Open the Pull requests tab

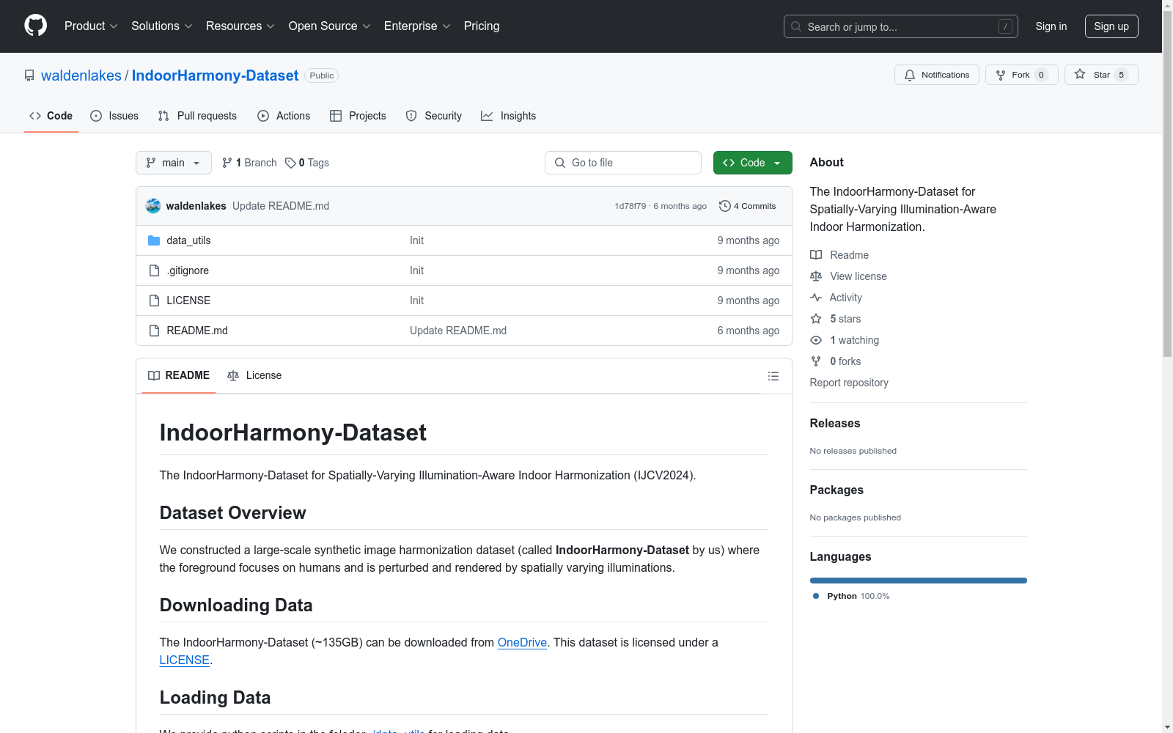point(197,116)
